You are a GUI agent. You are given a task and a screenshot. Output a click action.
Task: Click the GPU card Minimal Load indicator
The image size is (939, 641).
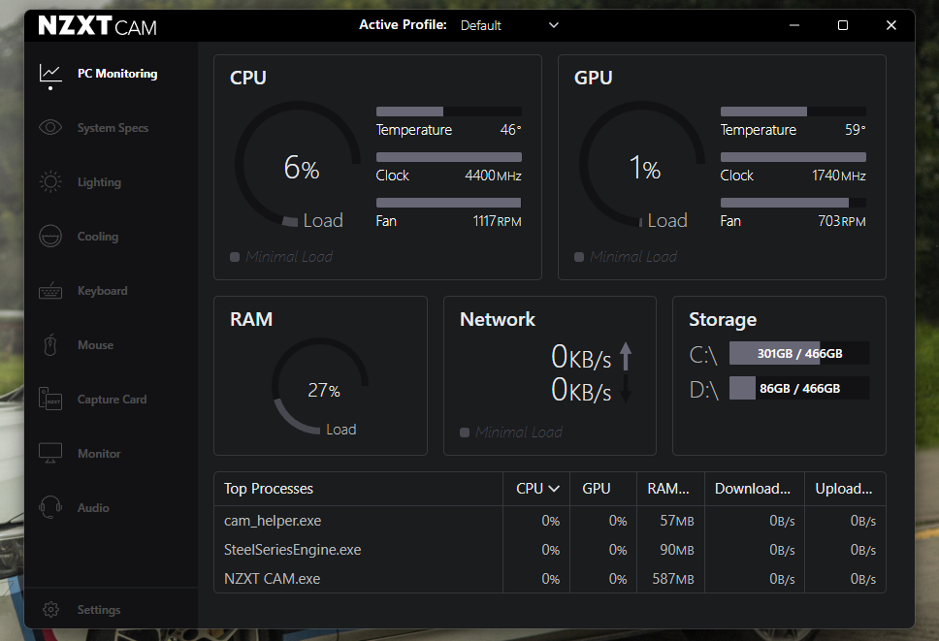tap(626, 257)
